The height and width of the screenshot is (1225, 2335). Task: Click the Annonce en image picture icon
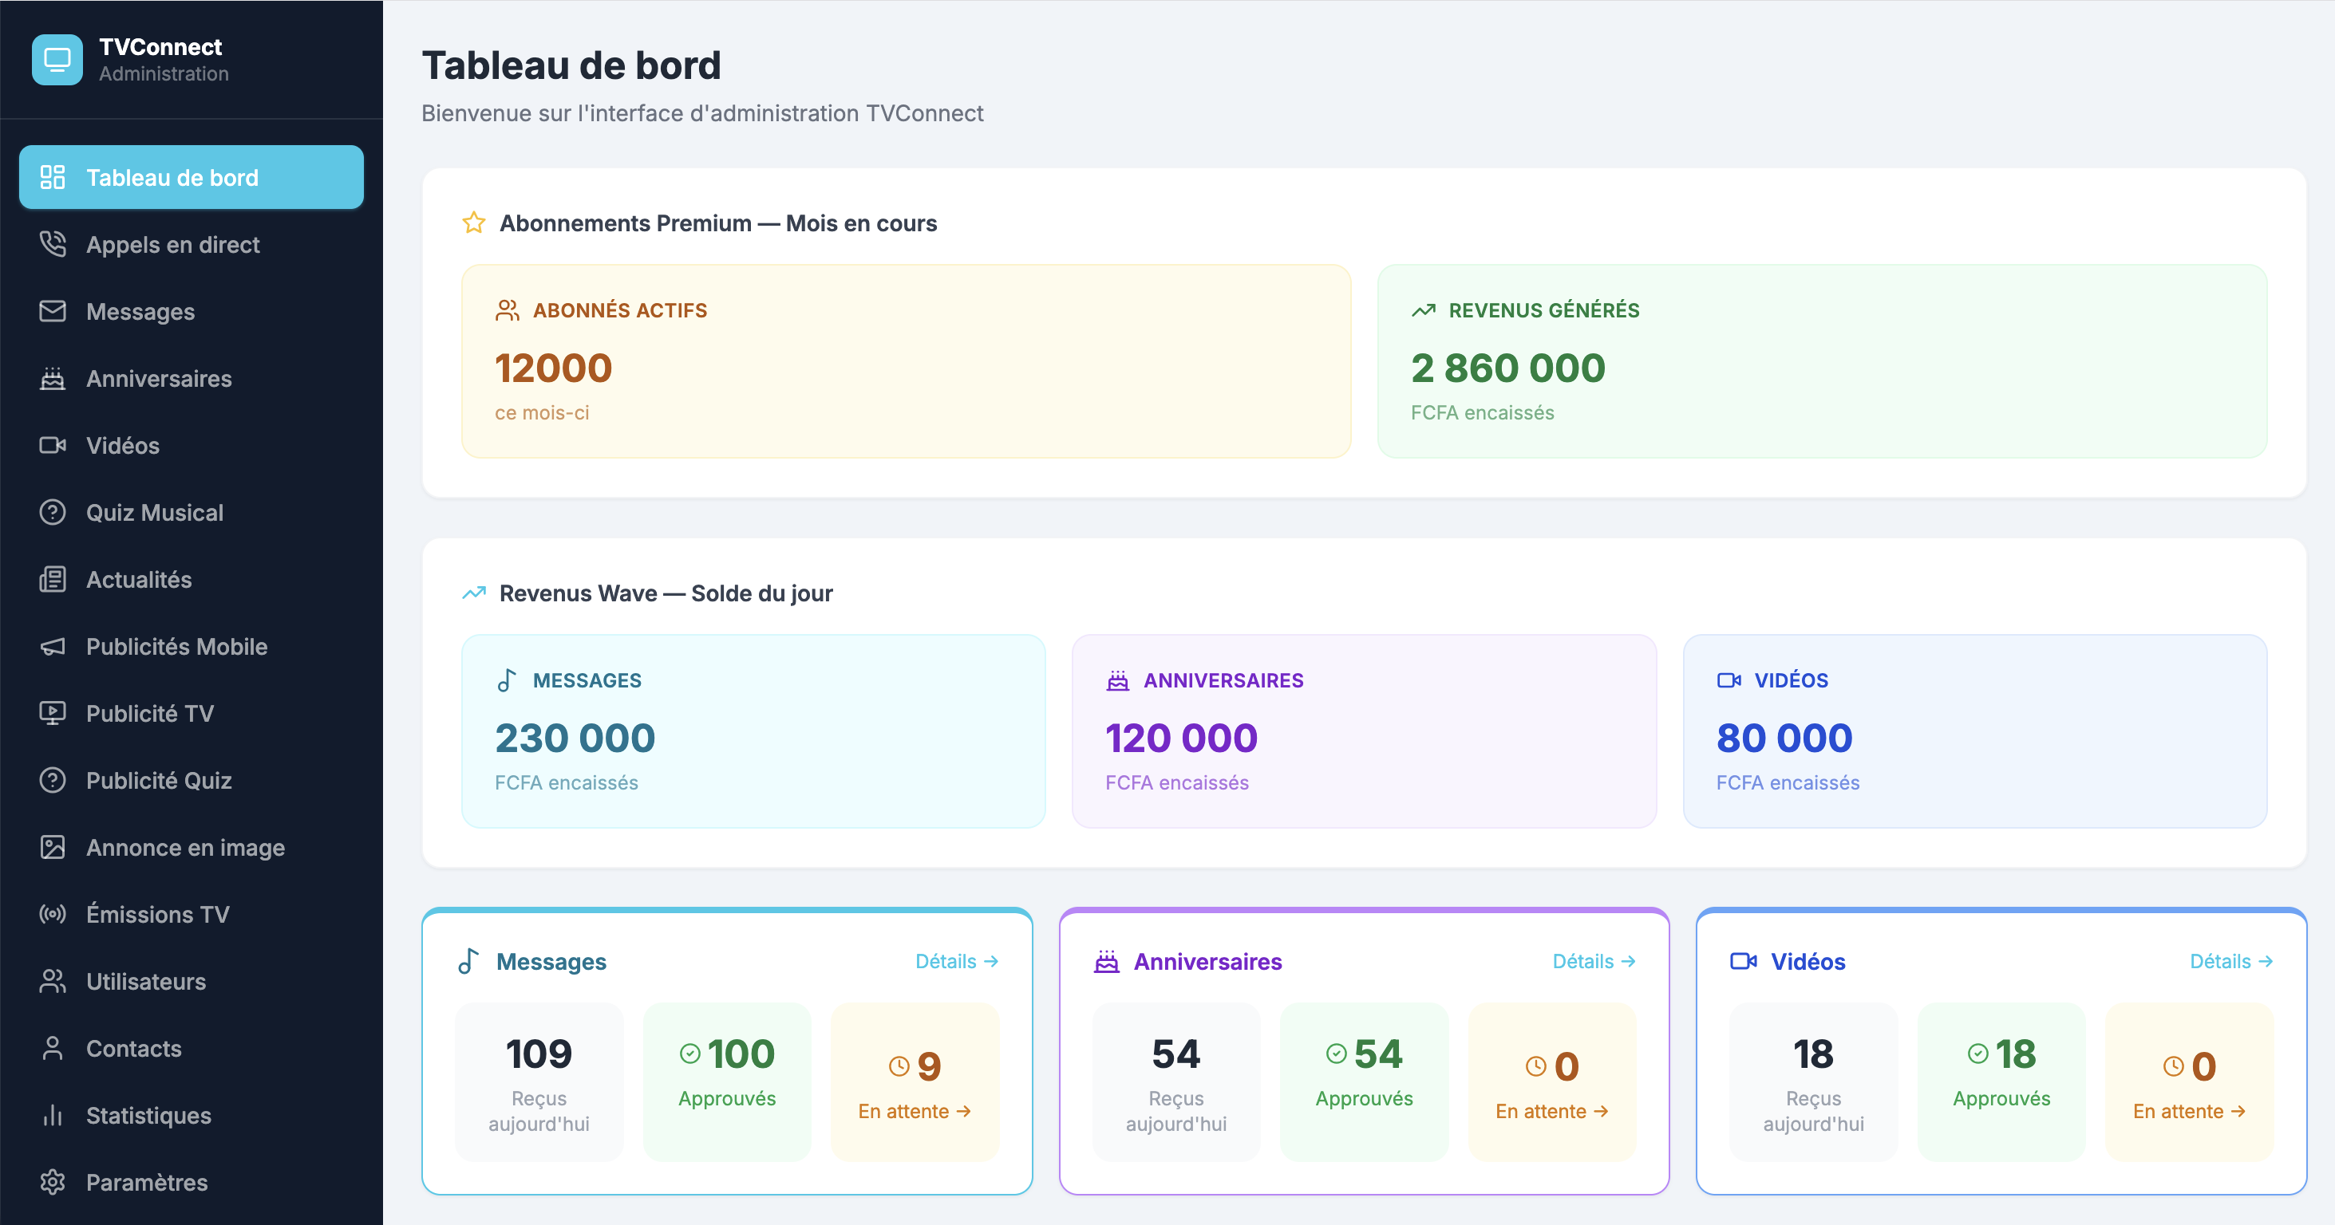click(53, 848)
